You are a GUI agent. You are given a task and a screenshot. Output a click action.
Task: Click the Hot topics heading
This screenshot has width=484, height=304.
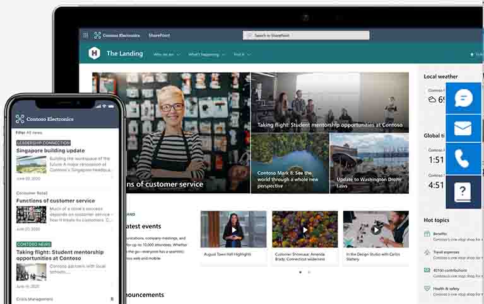click(436, 220)
